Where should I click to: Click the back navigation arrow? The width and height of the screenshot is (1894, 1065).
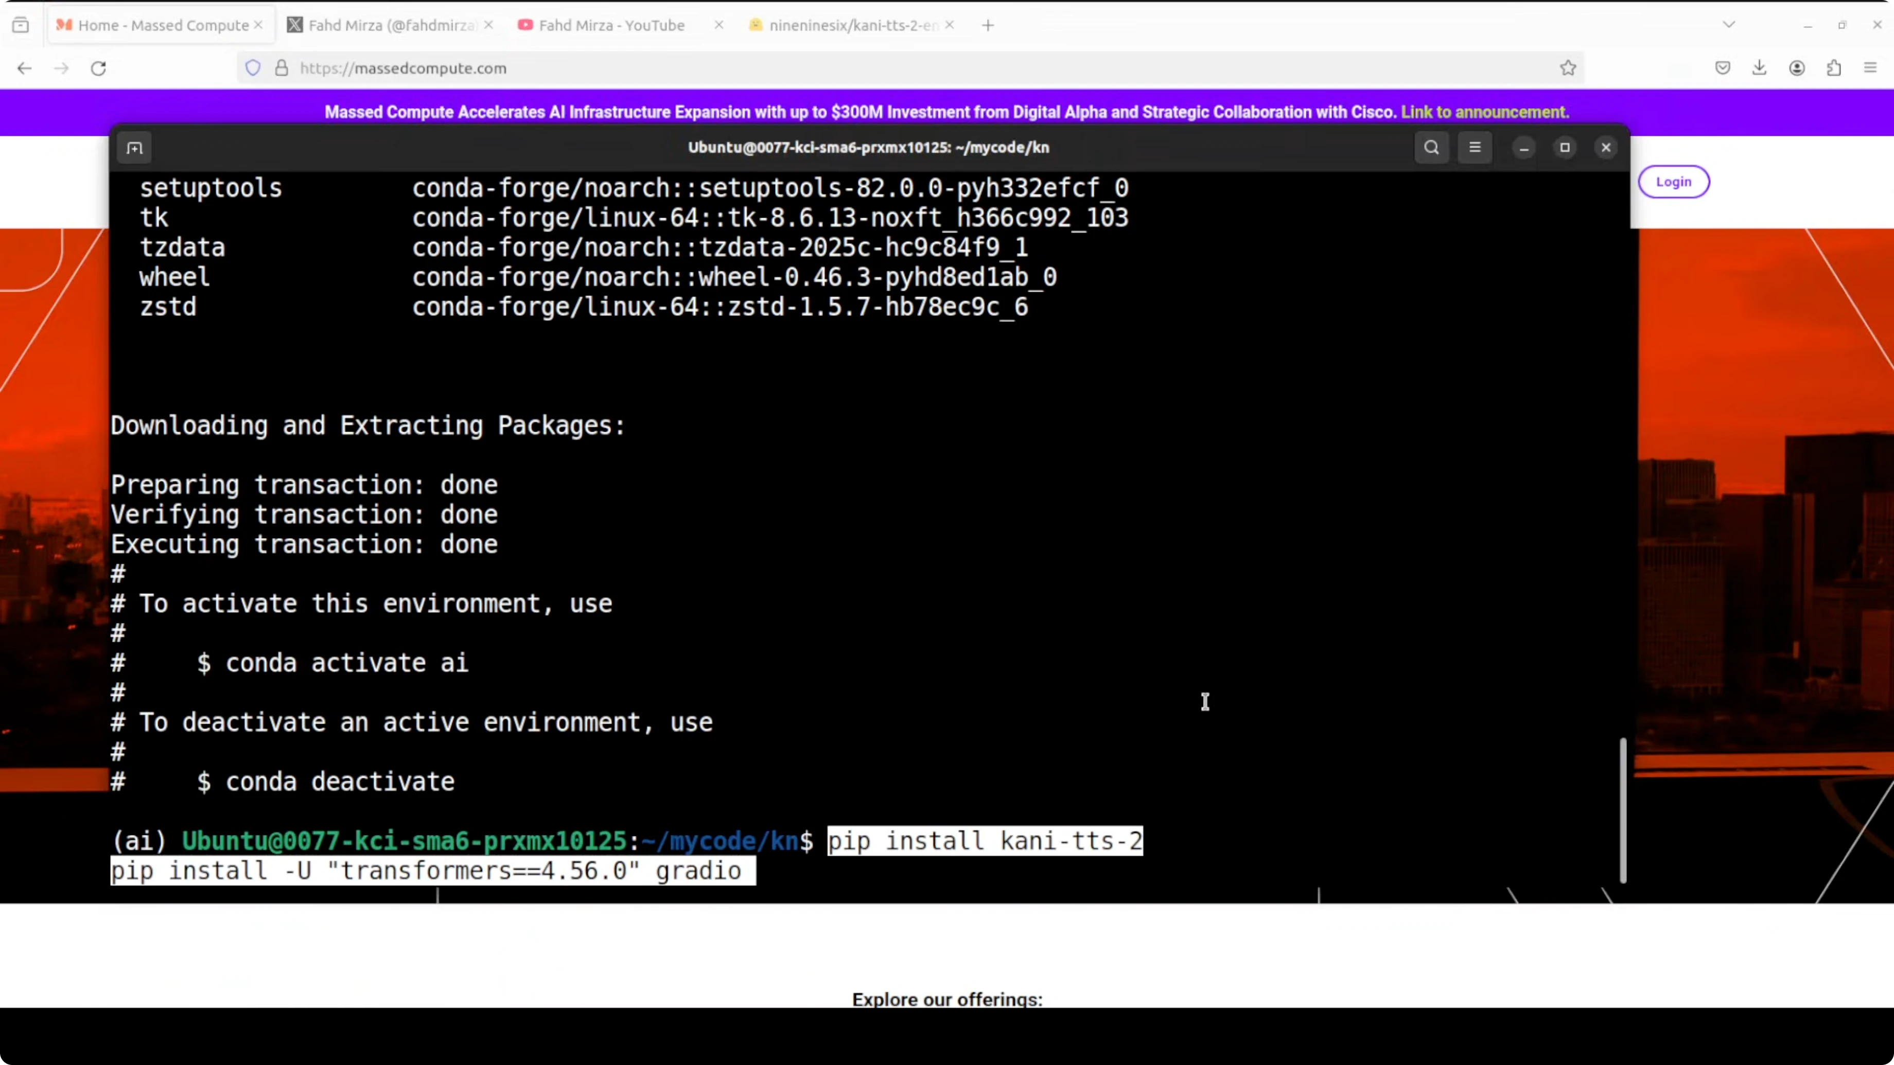[x=24, y=67]
